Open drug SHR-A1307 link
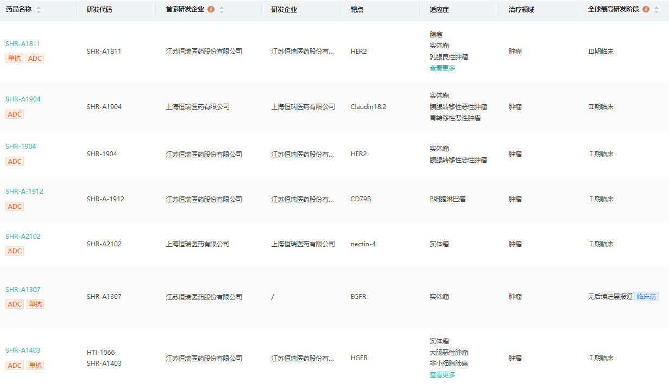Screen dimensions: 669x389 click(x=23, y=290)
